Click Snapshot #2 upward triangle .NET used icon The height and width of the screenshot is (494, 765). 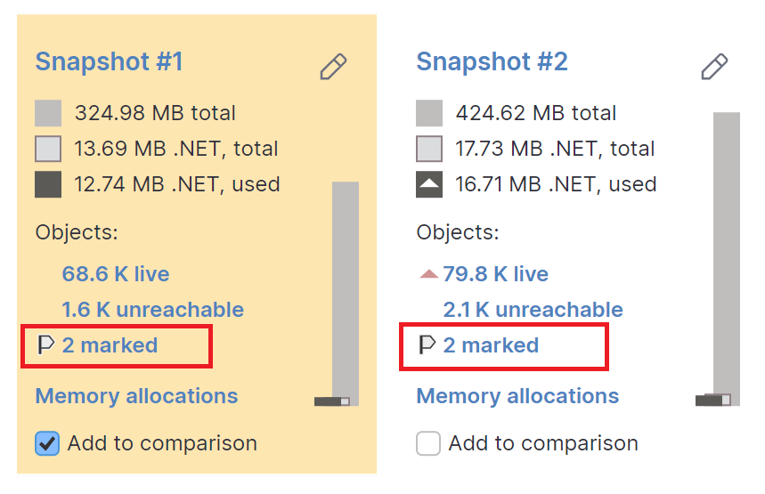click(x=429, y=185)
